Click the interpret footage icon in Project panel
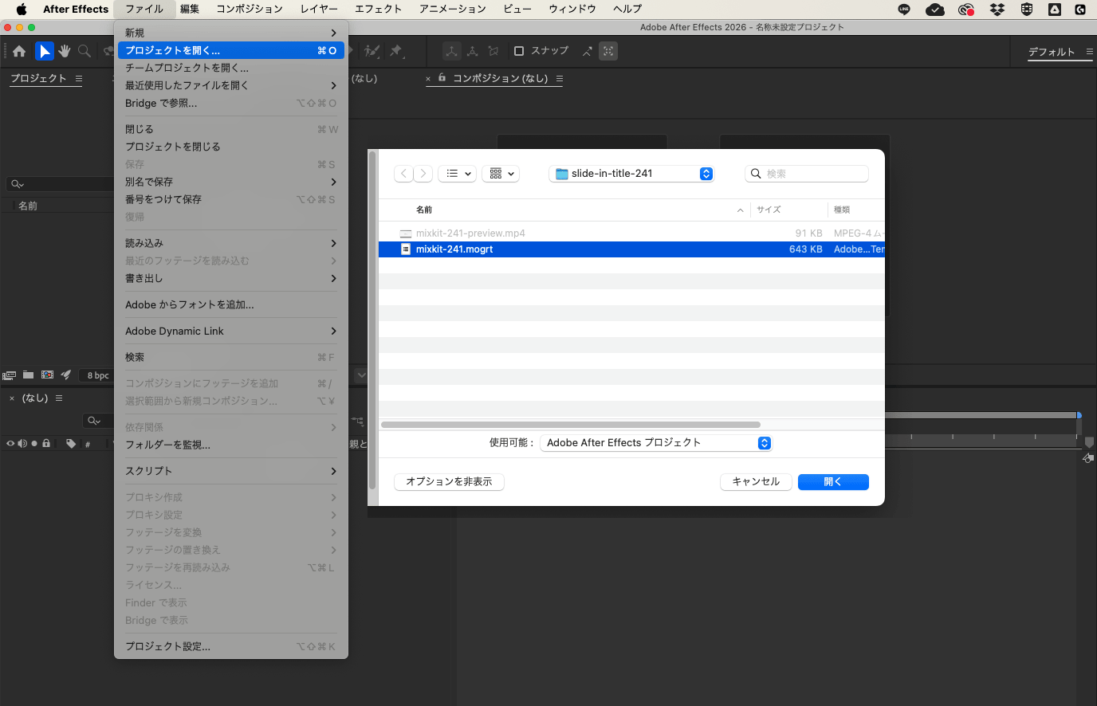The height and width of the screenshot is (706, 1097). [x=10, y=375]
